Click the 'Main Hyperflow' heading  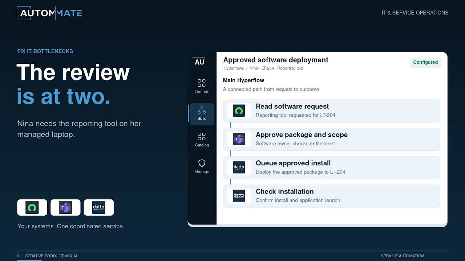(x=243, y=80)
